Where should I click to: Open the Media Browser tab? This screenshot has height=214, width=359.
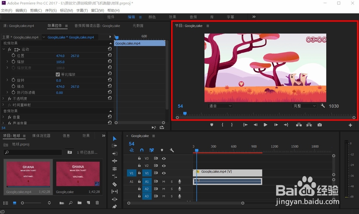(41, 136)
